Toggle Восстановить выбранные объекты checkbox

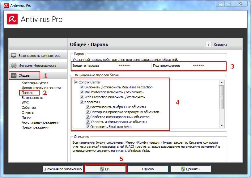pyautogui.click(x=88, y=107)
